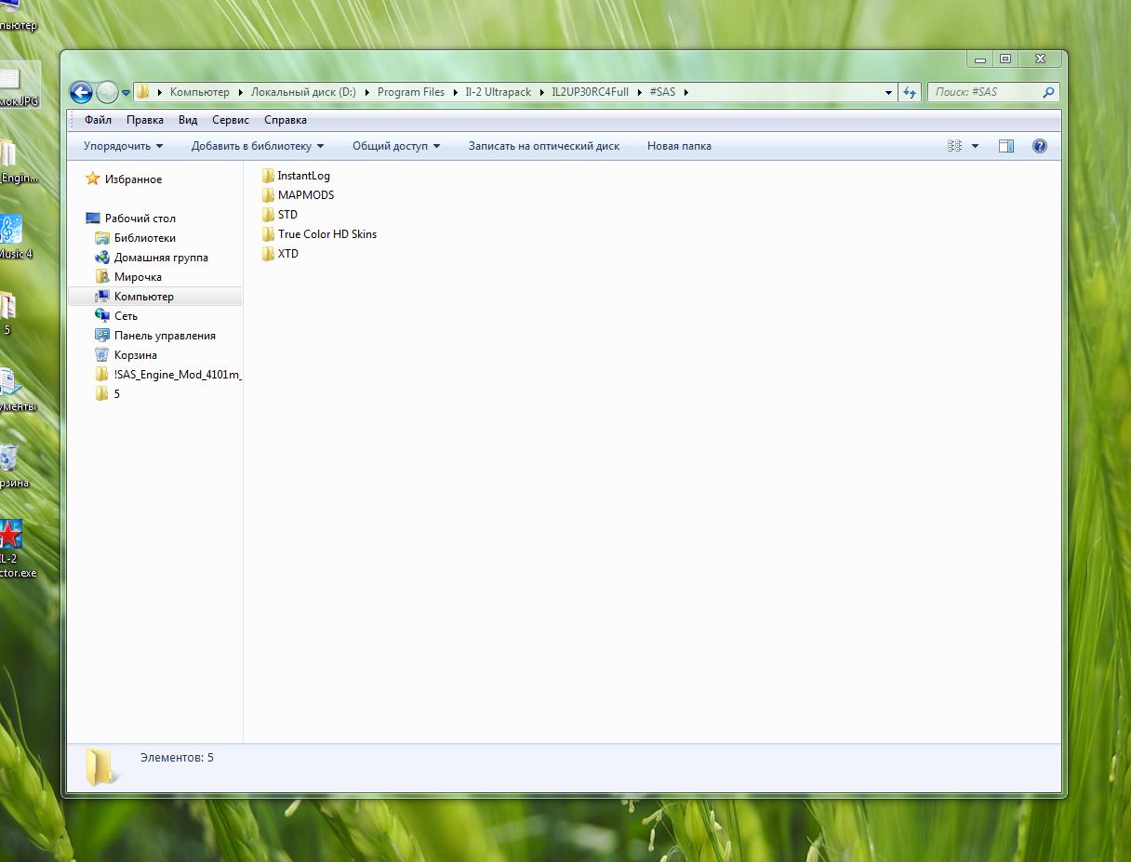Viewport: 1131px width, 862px height.
Task: Open the Сервис menu
Action: coord(230,120)
